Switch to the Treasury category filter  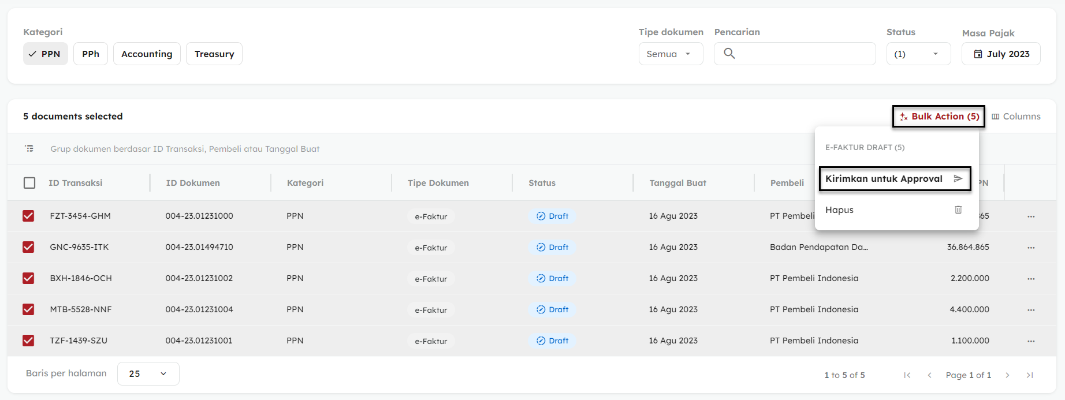[x=214, y=54]
